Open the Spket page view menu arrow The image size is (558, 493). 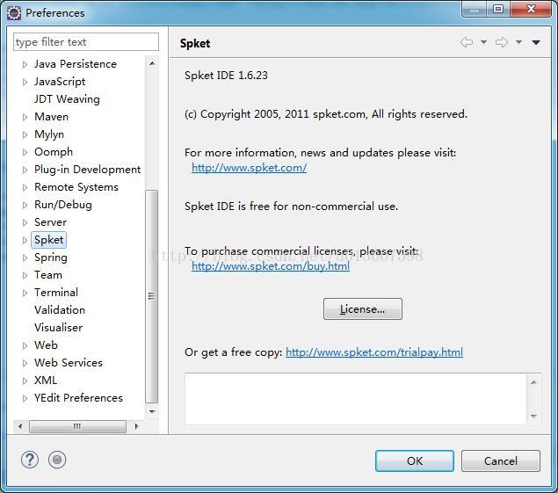tap(536, 42)
